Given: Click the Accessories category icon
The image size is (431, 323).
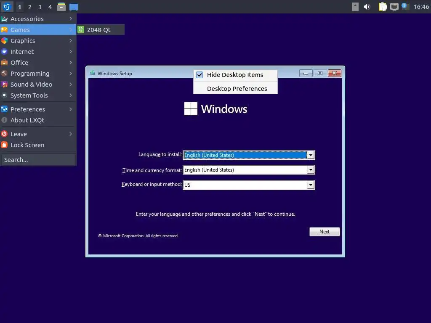Looking at the screenshot, I should 4,19.
